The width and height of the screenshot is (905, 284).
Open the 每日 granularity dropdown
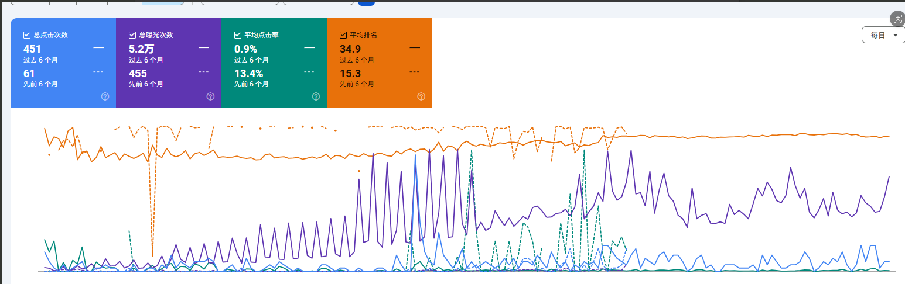(883, 35)
